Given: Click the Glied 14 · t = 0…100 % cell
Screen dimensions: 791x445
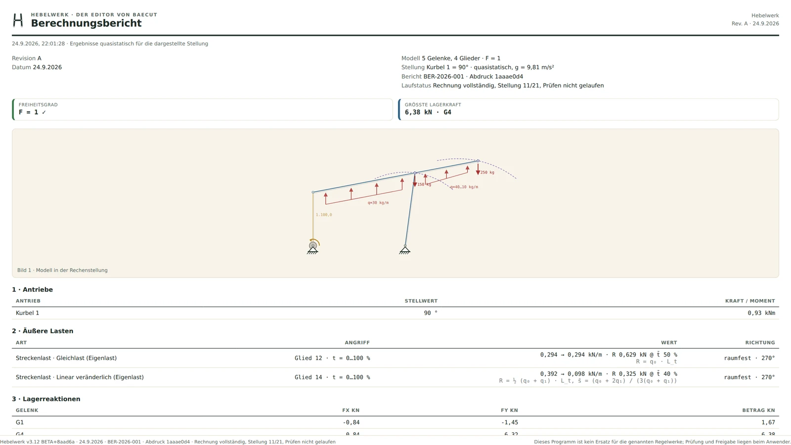Looking at the screenshot, I should [x=332, y=377].
